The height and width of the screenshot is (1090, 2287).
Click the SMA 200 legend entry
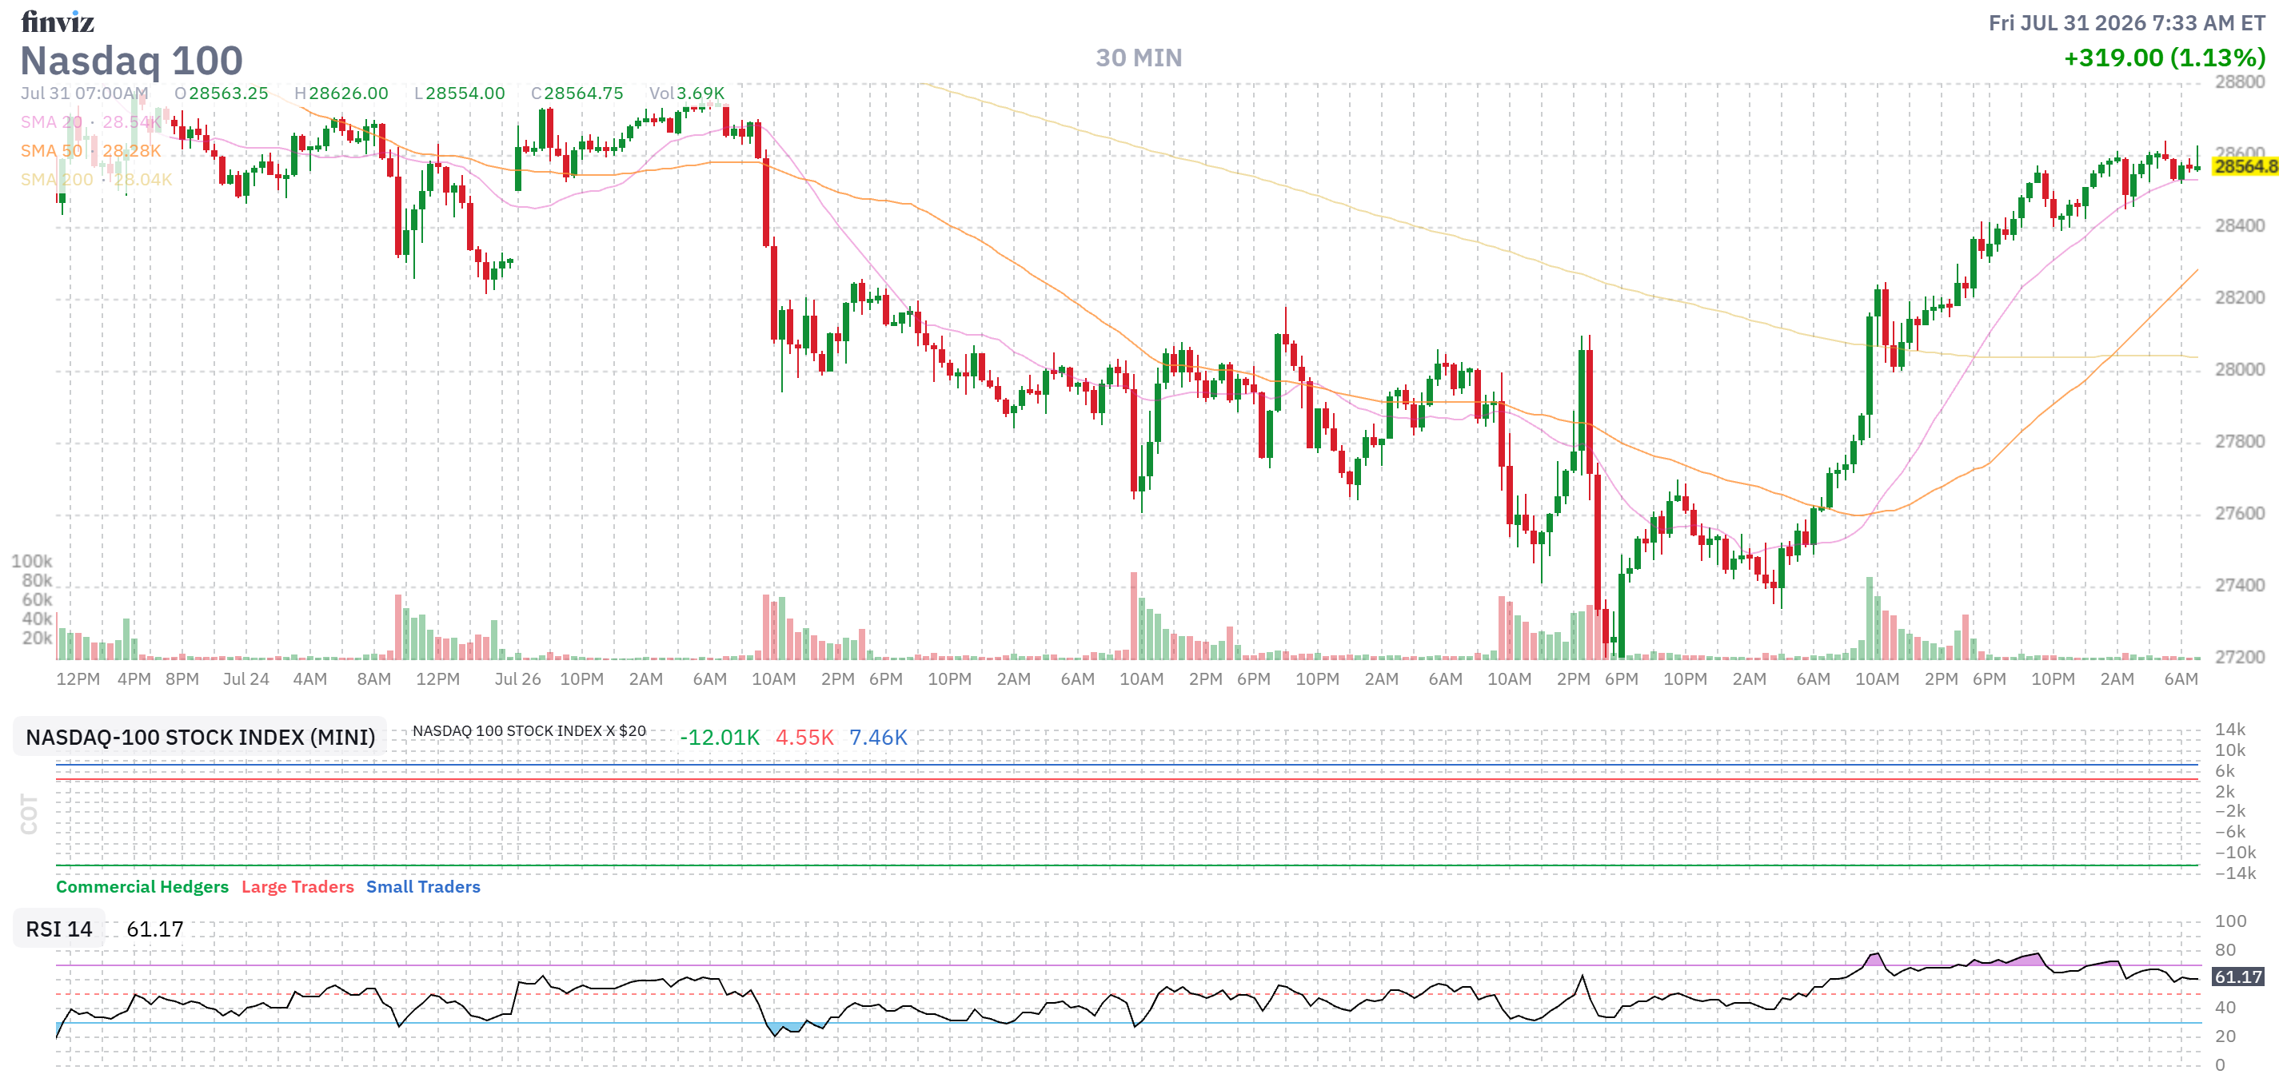click(x=96, y=179)
